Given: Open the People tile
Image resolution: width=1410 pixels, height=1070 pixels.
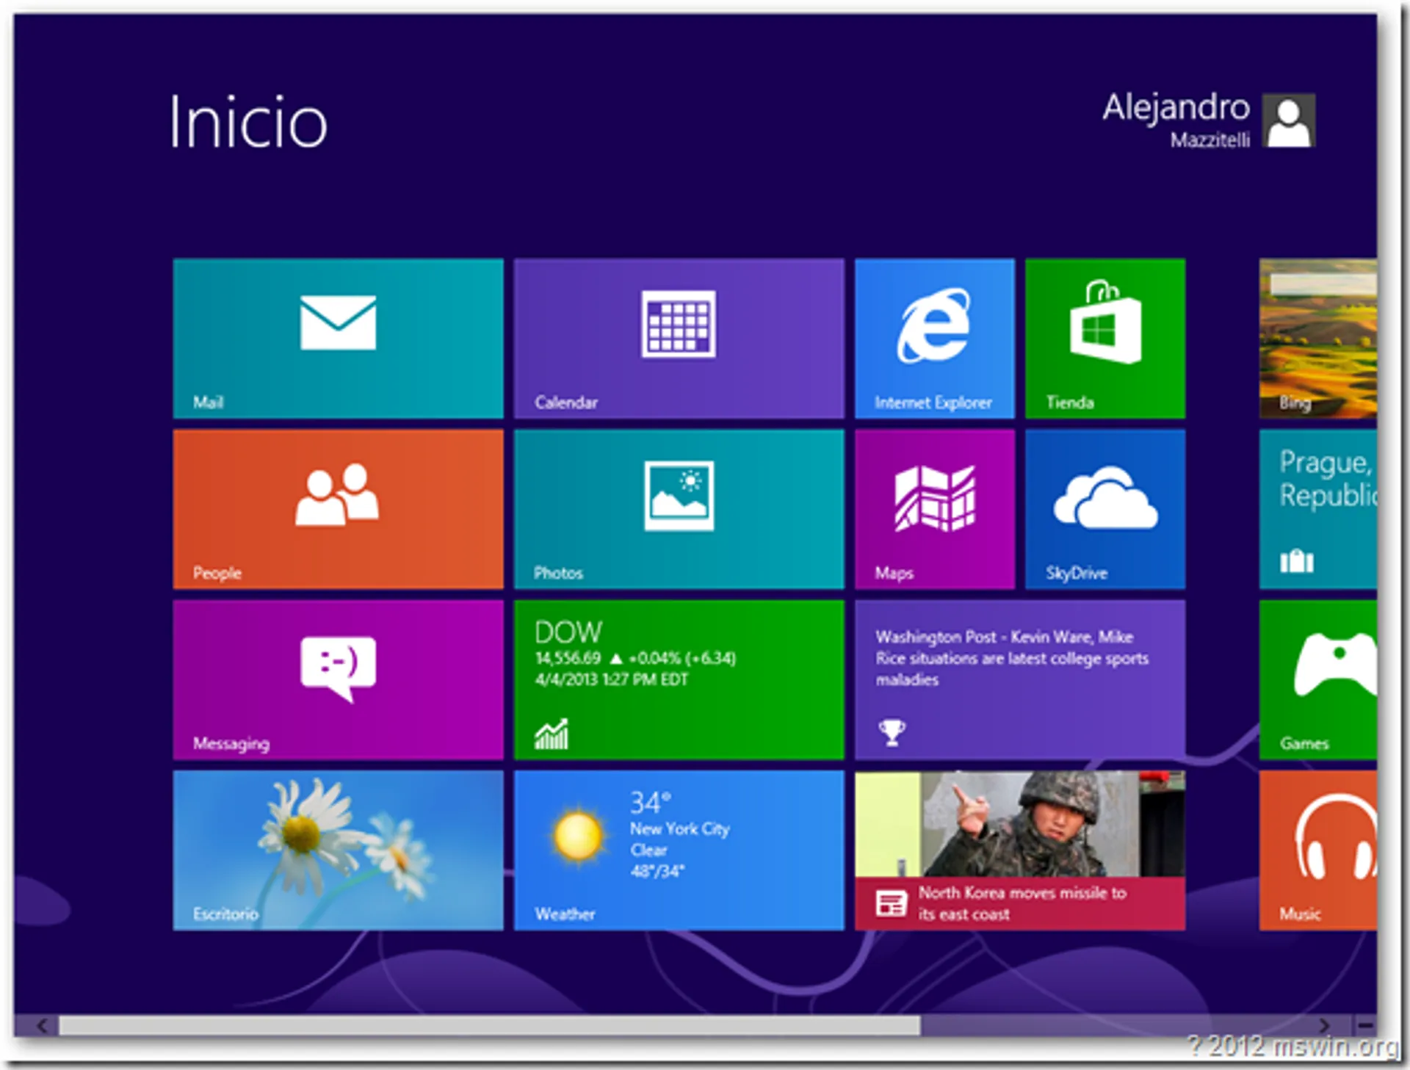Looking at the screenshot, I should pos(338,509).
